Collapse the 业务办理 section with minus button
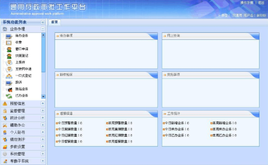 [43, 29]
